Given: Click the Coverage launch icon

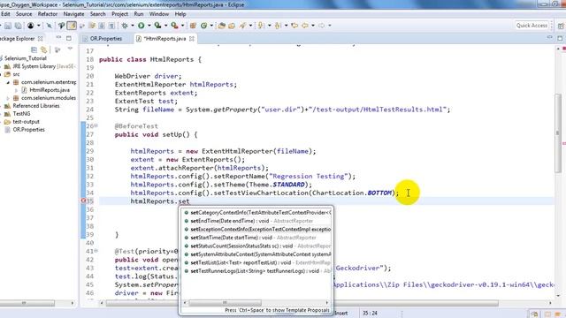Looking at the screenshot, I should (157, 26).
